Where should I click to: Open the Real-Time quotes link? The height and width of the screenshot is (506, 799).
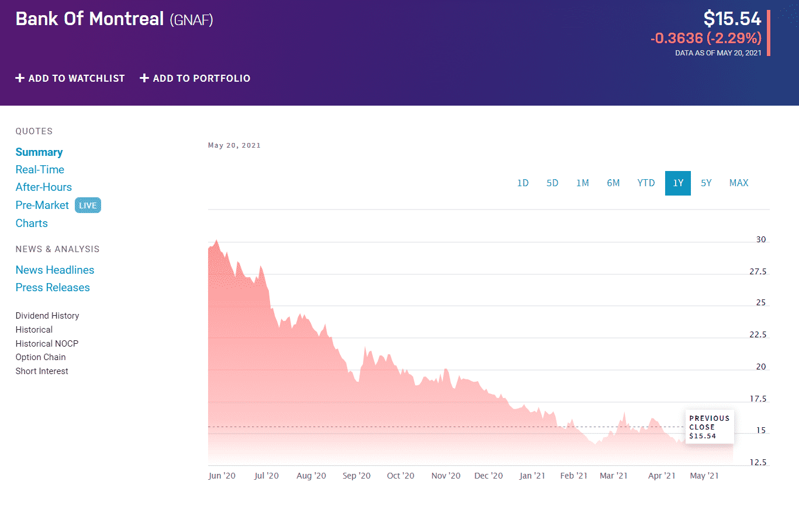[x=40, y=170]
